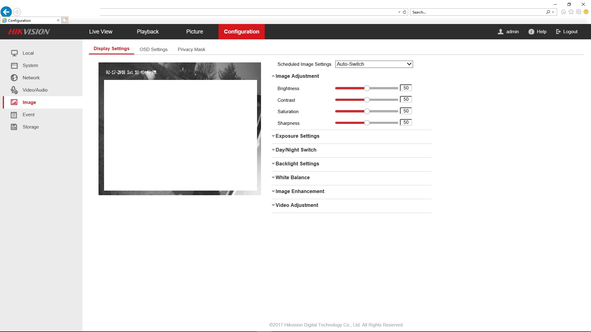Go to the Live View page
The width and height of the screenshot is (591, 332).
coord(101,32)
